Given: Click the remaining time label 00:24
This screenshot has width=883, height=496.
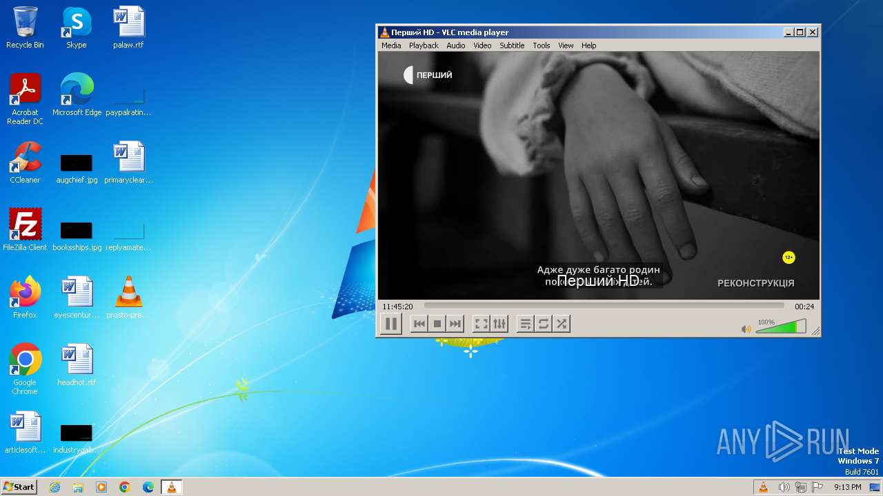Looking at the screenshot, I should pyautogui.click(x=804, y=307).
